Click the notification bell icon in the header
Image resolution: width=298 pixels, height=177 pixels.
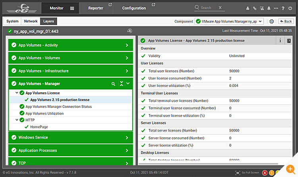coord(269,8)
